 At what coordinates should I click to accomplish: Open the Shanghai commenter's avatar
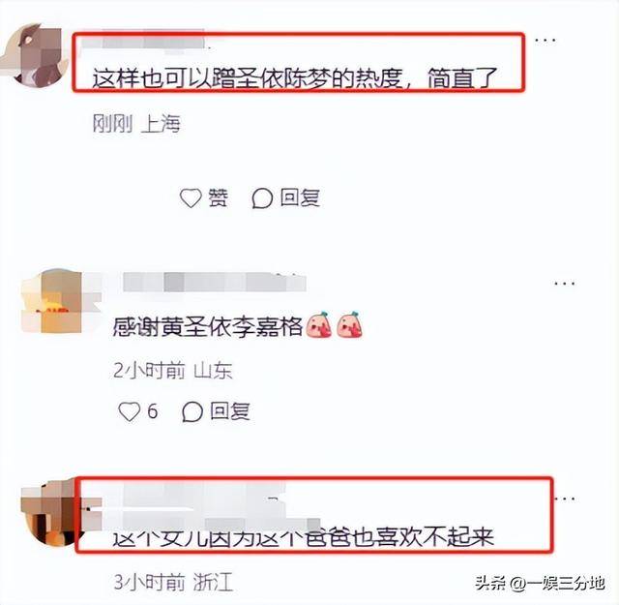[36, 55]
